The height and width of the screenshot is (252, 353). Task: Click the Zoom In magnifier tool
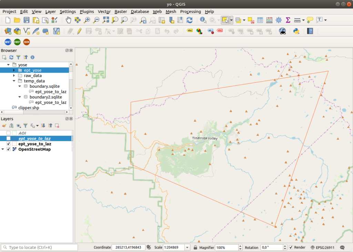[x=87, y=20]
